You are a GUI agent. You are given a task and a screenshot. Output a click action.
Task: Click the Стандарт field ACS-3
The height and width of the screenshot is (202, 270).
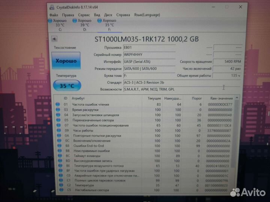[181, 83]
